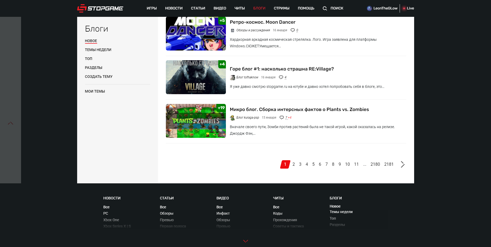
Task: Click the LeonTheGLow username
Action: (x=385, y=8)
